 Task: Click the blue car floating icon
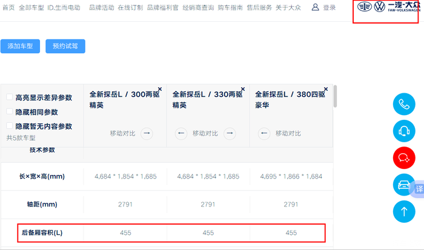403,184
